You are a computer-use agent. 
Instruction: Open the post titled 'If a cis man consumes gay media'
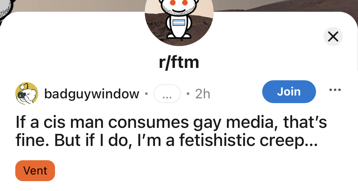point(171,131)
